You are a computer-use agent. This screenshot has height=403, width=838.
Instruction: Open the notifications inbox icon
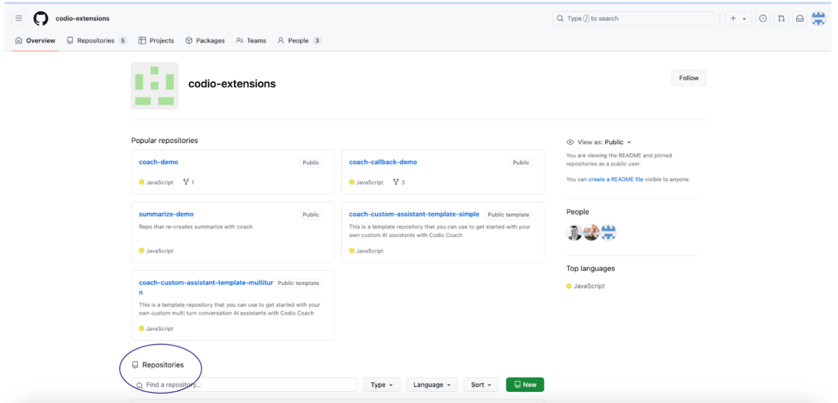[800, 19]
